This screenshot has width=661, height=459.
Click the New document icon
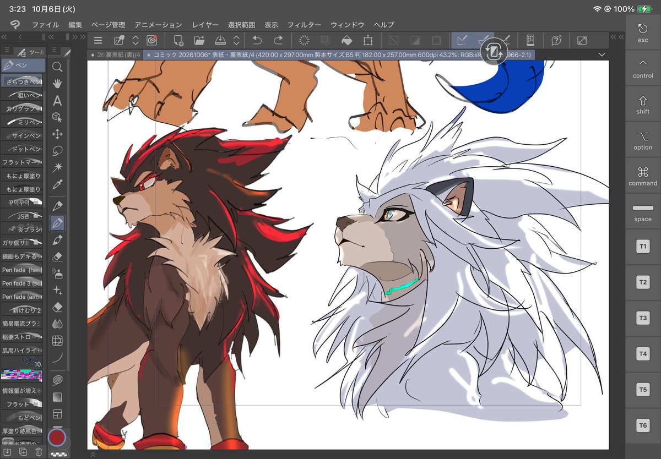coord(178,40)
